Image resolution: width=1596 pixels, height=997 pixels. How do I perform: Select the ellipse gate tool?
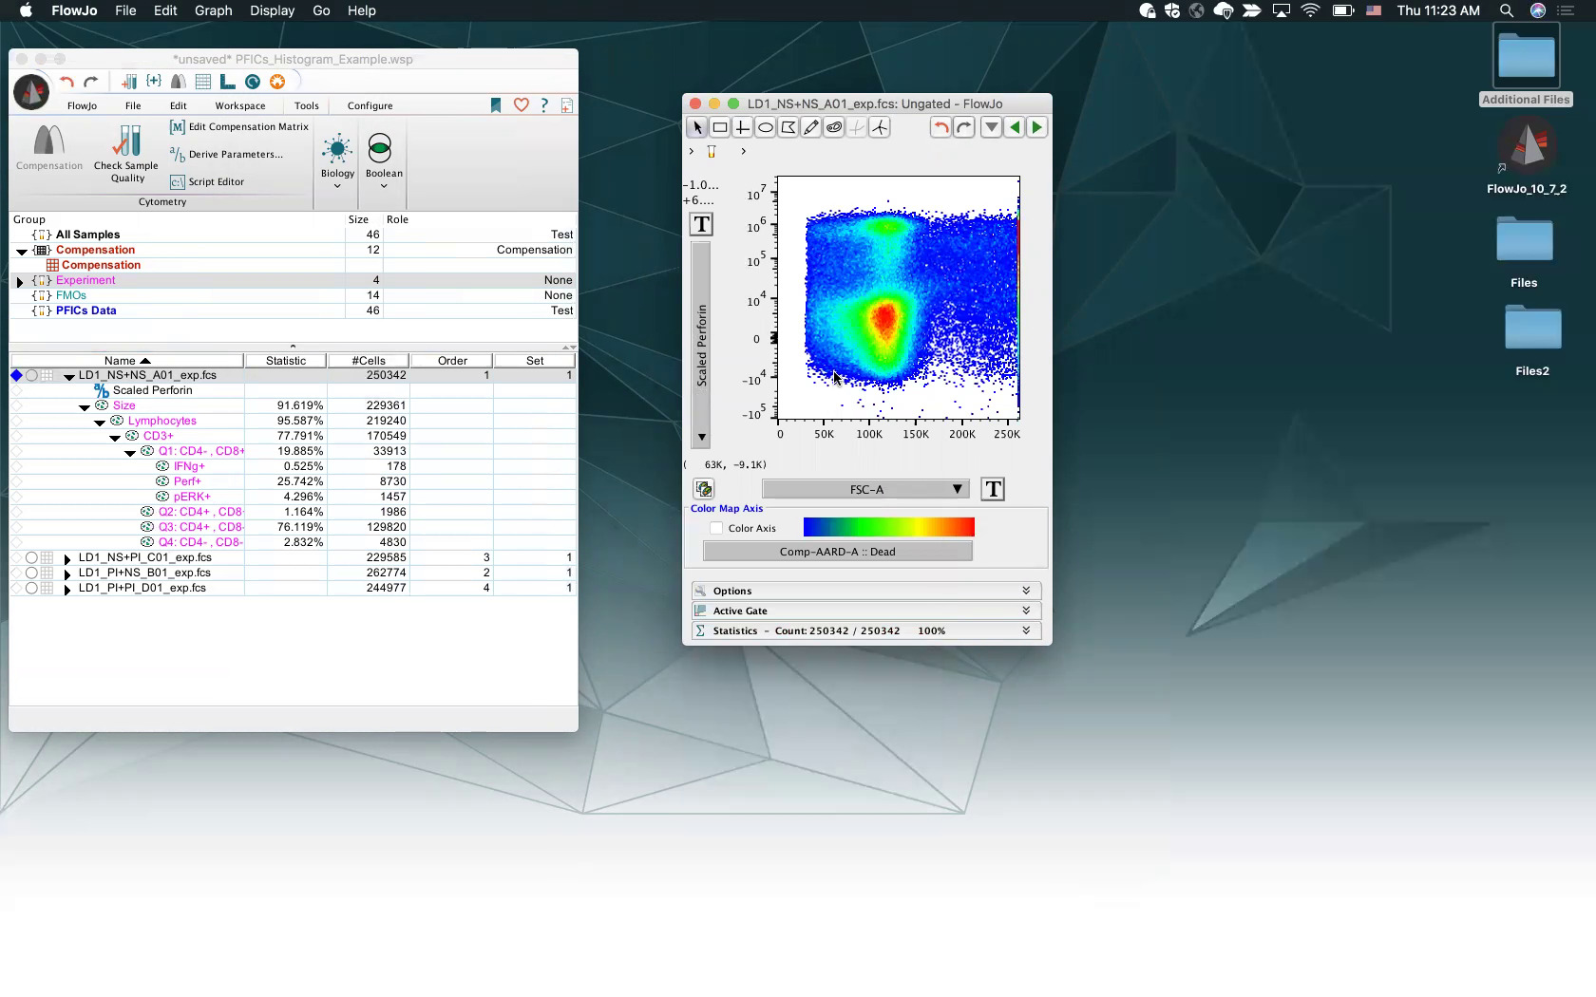pos(766,127)
